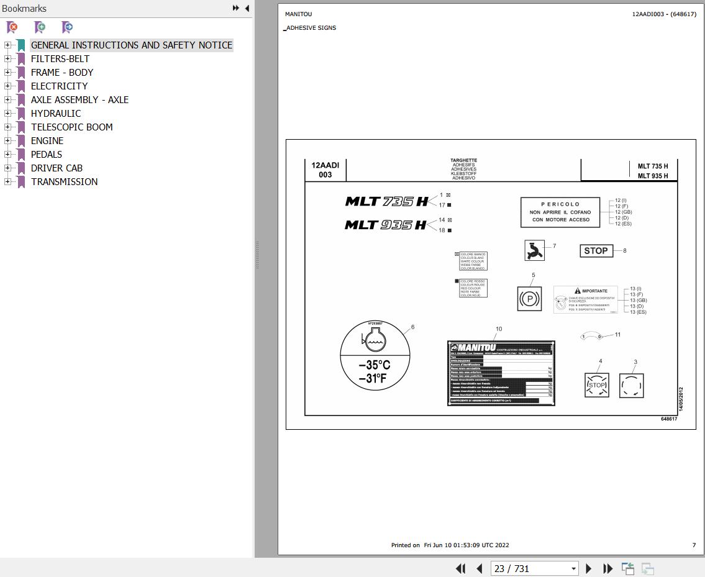Open the TRANSMISSION bookmark
705x577 pixels.
(x=64, y=182)
